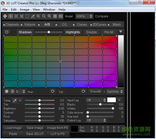Click the Load Image button
This screenshot has width=156, height=139.
coord(13,128)
